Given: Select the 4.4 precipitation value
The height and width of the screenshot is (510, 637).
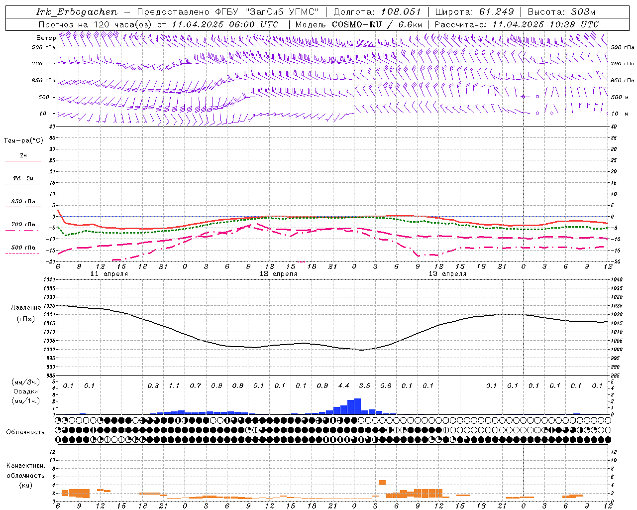Looking at the screenshot, I should pos(343,385).
